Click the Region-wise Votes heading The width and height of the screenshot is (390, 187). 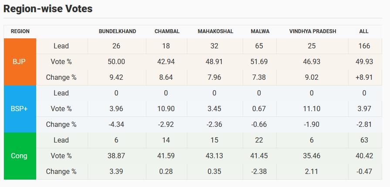point(48,9)
